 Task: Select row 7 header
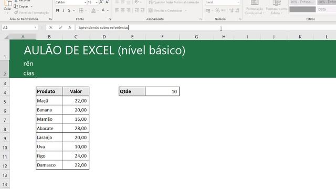pos(5,119)
